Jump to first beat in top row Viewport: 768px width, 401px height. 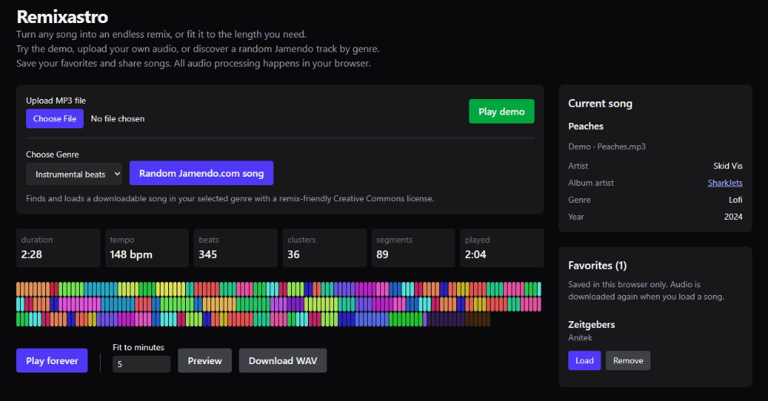pyautogui.click(x=18, y=290)
